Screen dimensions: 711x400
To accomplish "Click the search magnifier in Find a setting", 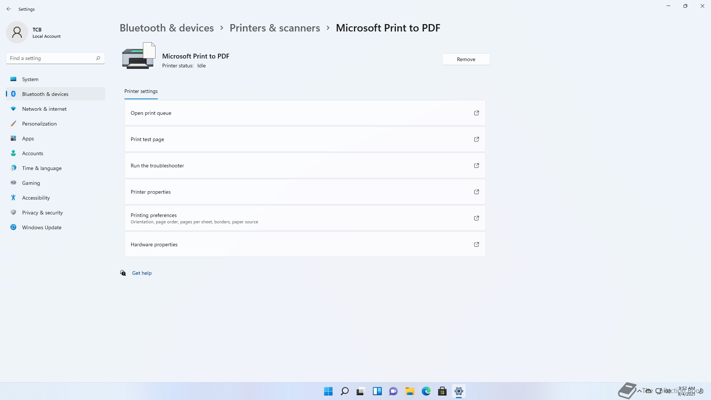I will [x=98, y=58].
